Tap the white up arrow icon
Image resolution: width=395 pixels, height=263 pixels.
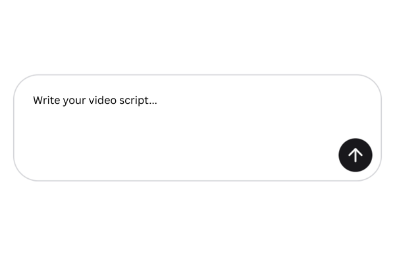coord(355,155)
